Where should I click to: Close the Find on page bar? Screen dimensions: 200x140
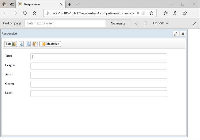[195, 23]
